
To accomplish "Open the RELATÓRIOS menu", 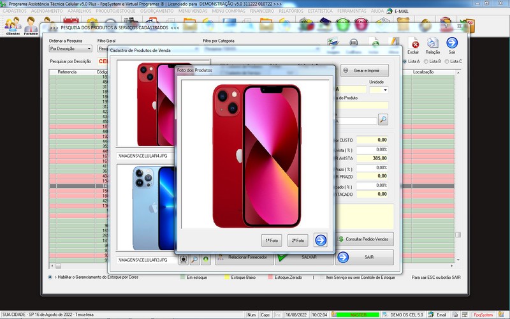I will coord(291,11).
